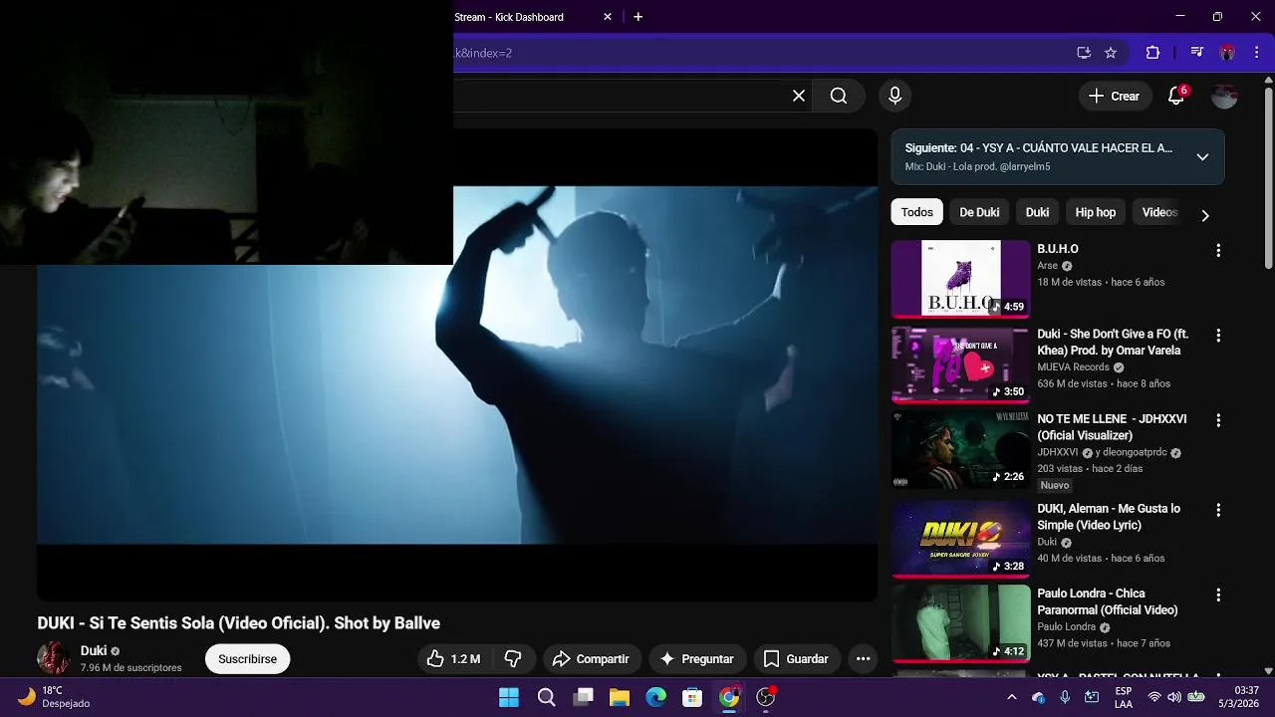Open Task View on the taskbar
This screenshot has width=1275, height=717.
click(584, 697)
